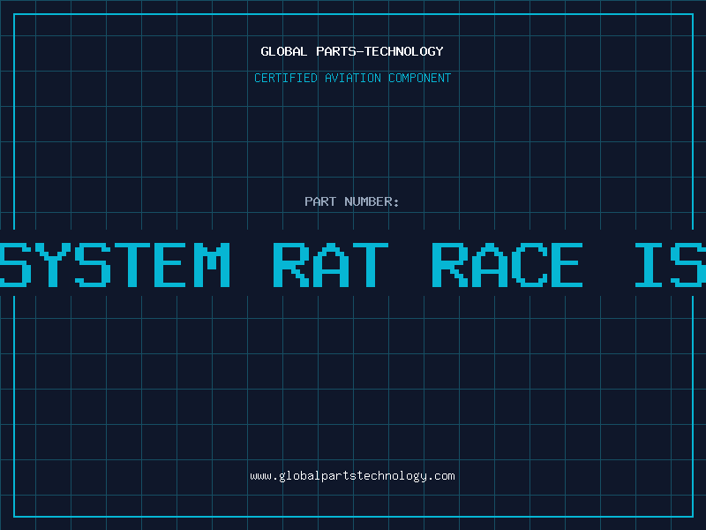Click the letter M in SYSTEM

(x=208, y=264)
